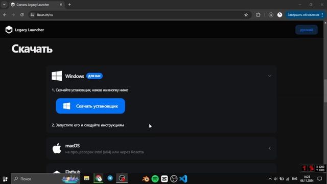This screenshot has height=184, width=327.
Task: Click the macOS subtitle about Intel processors
Action: (104, 152)
